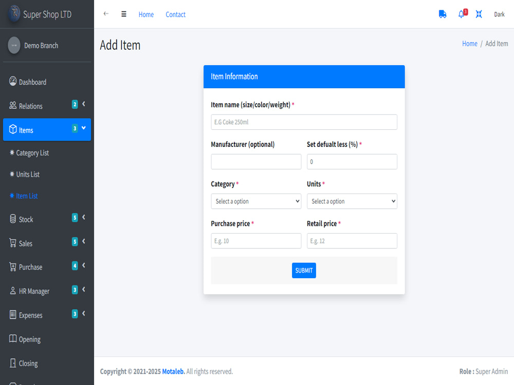Click the Purchase price input field
Image resolution: width=514 pixels, height=385 pixels.
coord(256,241)
